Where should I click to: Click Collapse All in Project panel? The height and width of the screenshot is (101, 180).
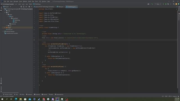(26, 7)
